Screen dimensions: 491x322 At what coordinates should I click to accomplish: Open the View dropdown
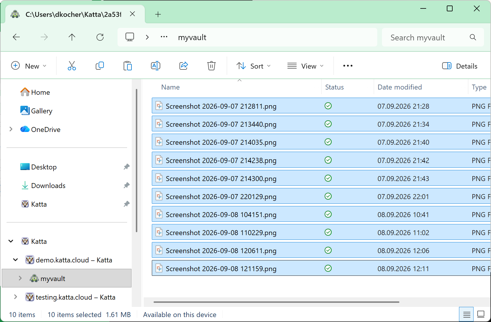pyautogui.click(x=305, y=66)
